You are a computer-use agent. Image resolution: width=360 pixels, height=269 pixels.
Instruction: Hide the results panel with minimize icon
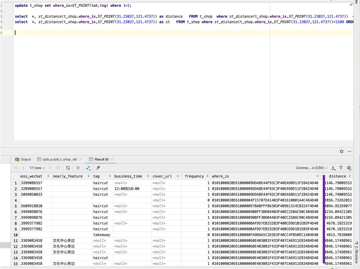[349, 151]
